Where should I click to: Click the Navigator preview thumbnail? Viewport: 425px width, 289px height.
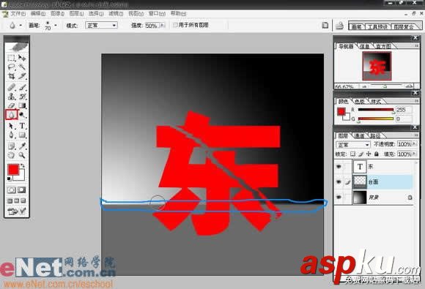(x=377, y=66)
